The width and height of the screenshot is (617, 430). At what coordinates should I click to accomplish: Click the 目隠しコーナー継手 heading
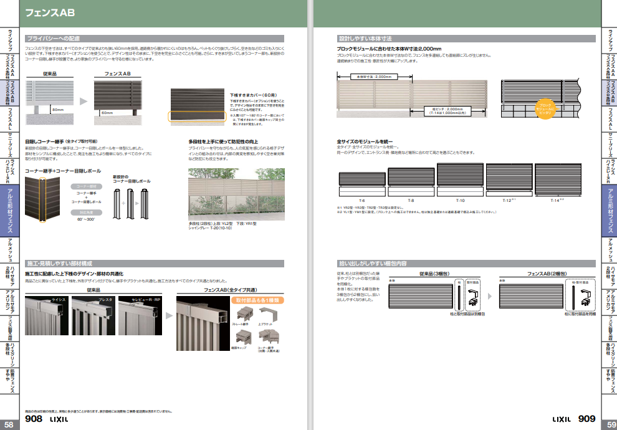(x=44, y=141)
